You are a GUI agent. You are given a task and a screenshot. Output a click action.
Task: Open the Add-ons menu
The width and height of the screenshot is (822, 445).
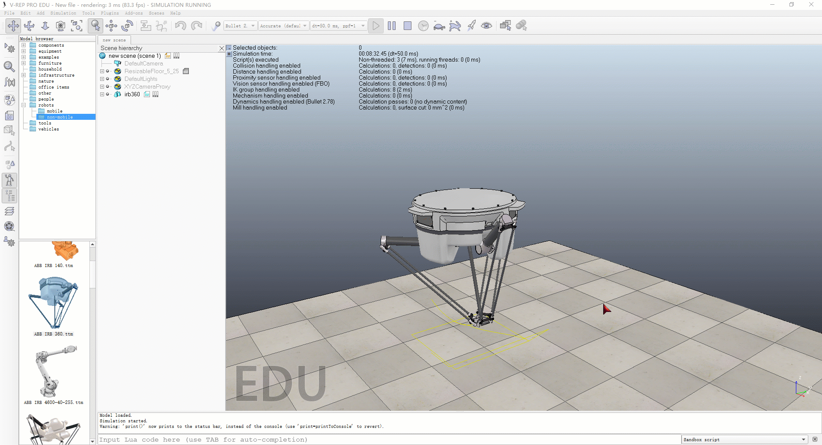134,13
